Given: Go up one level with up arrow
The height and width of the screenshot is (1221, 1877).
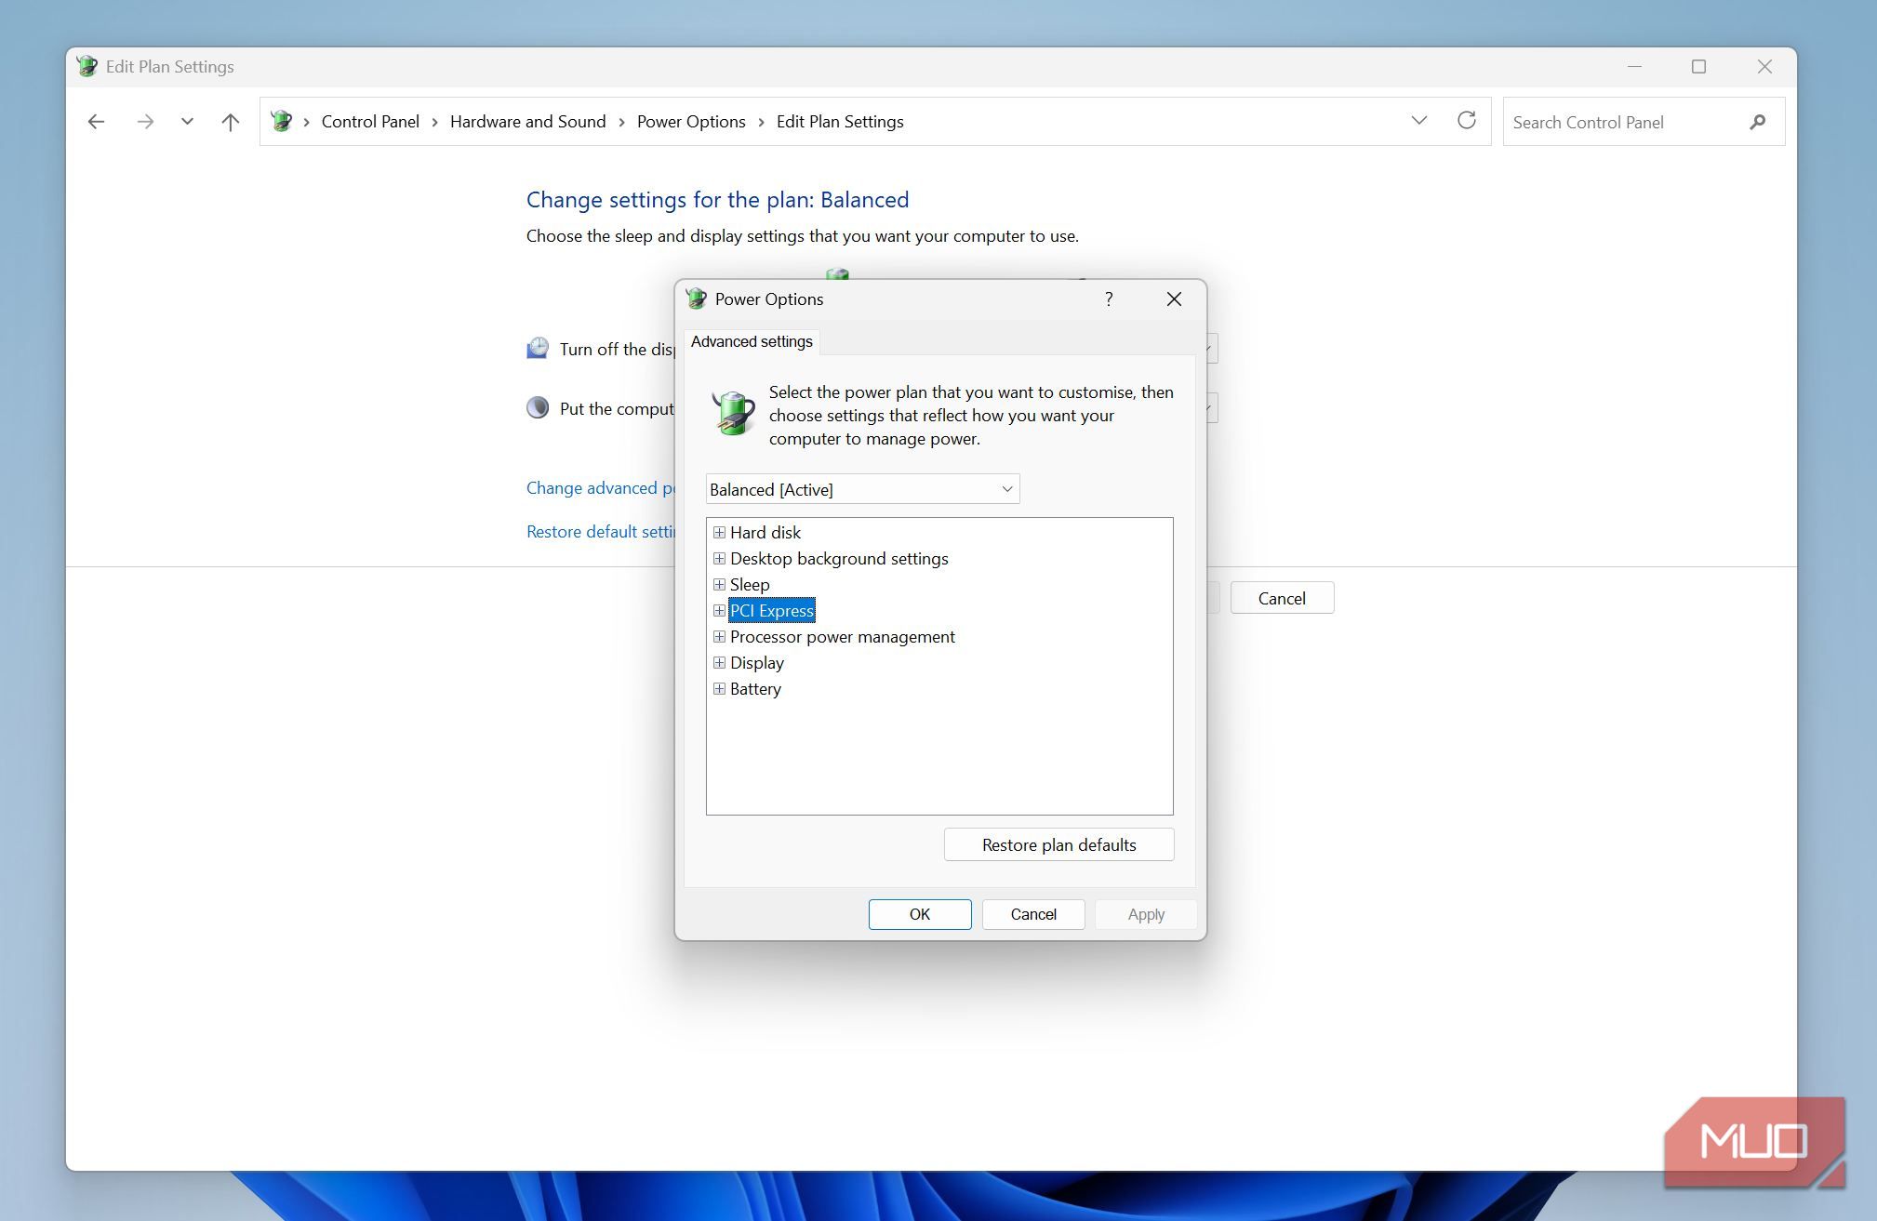Looking at the screenshot, I should (231, 122).
